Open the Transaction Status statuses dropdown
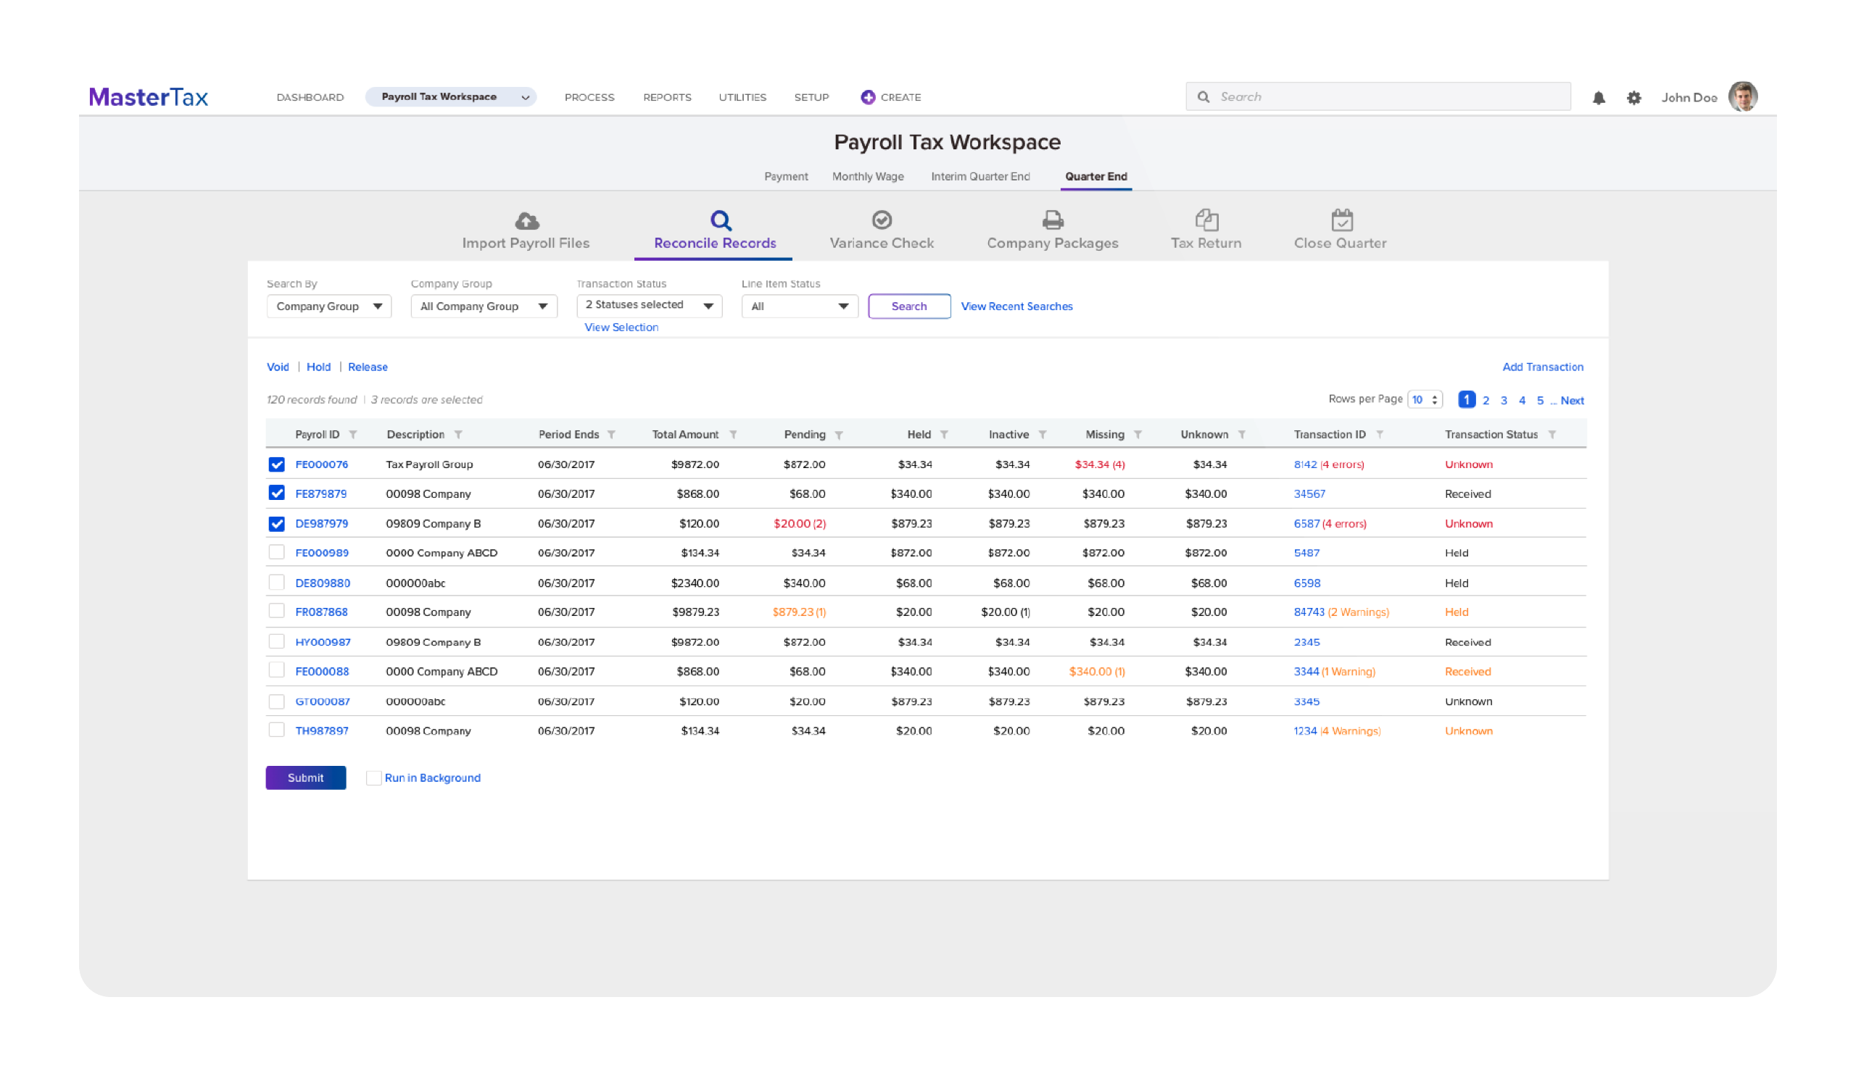This screenshot has width=1856, height=1076. click(x=649, y=306)
